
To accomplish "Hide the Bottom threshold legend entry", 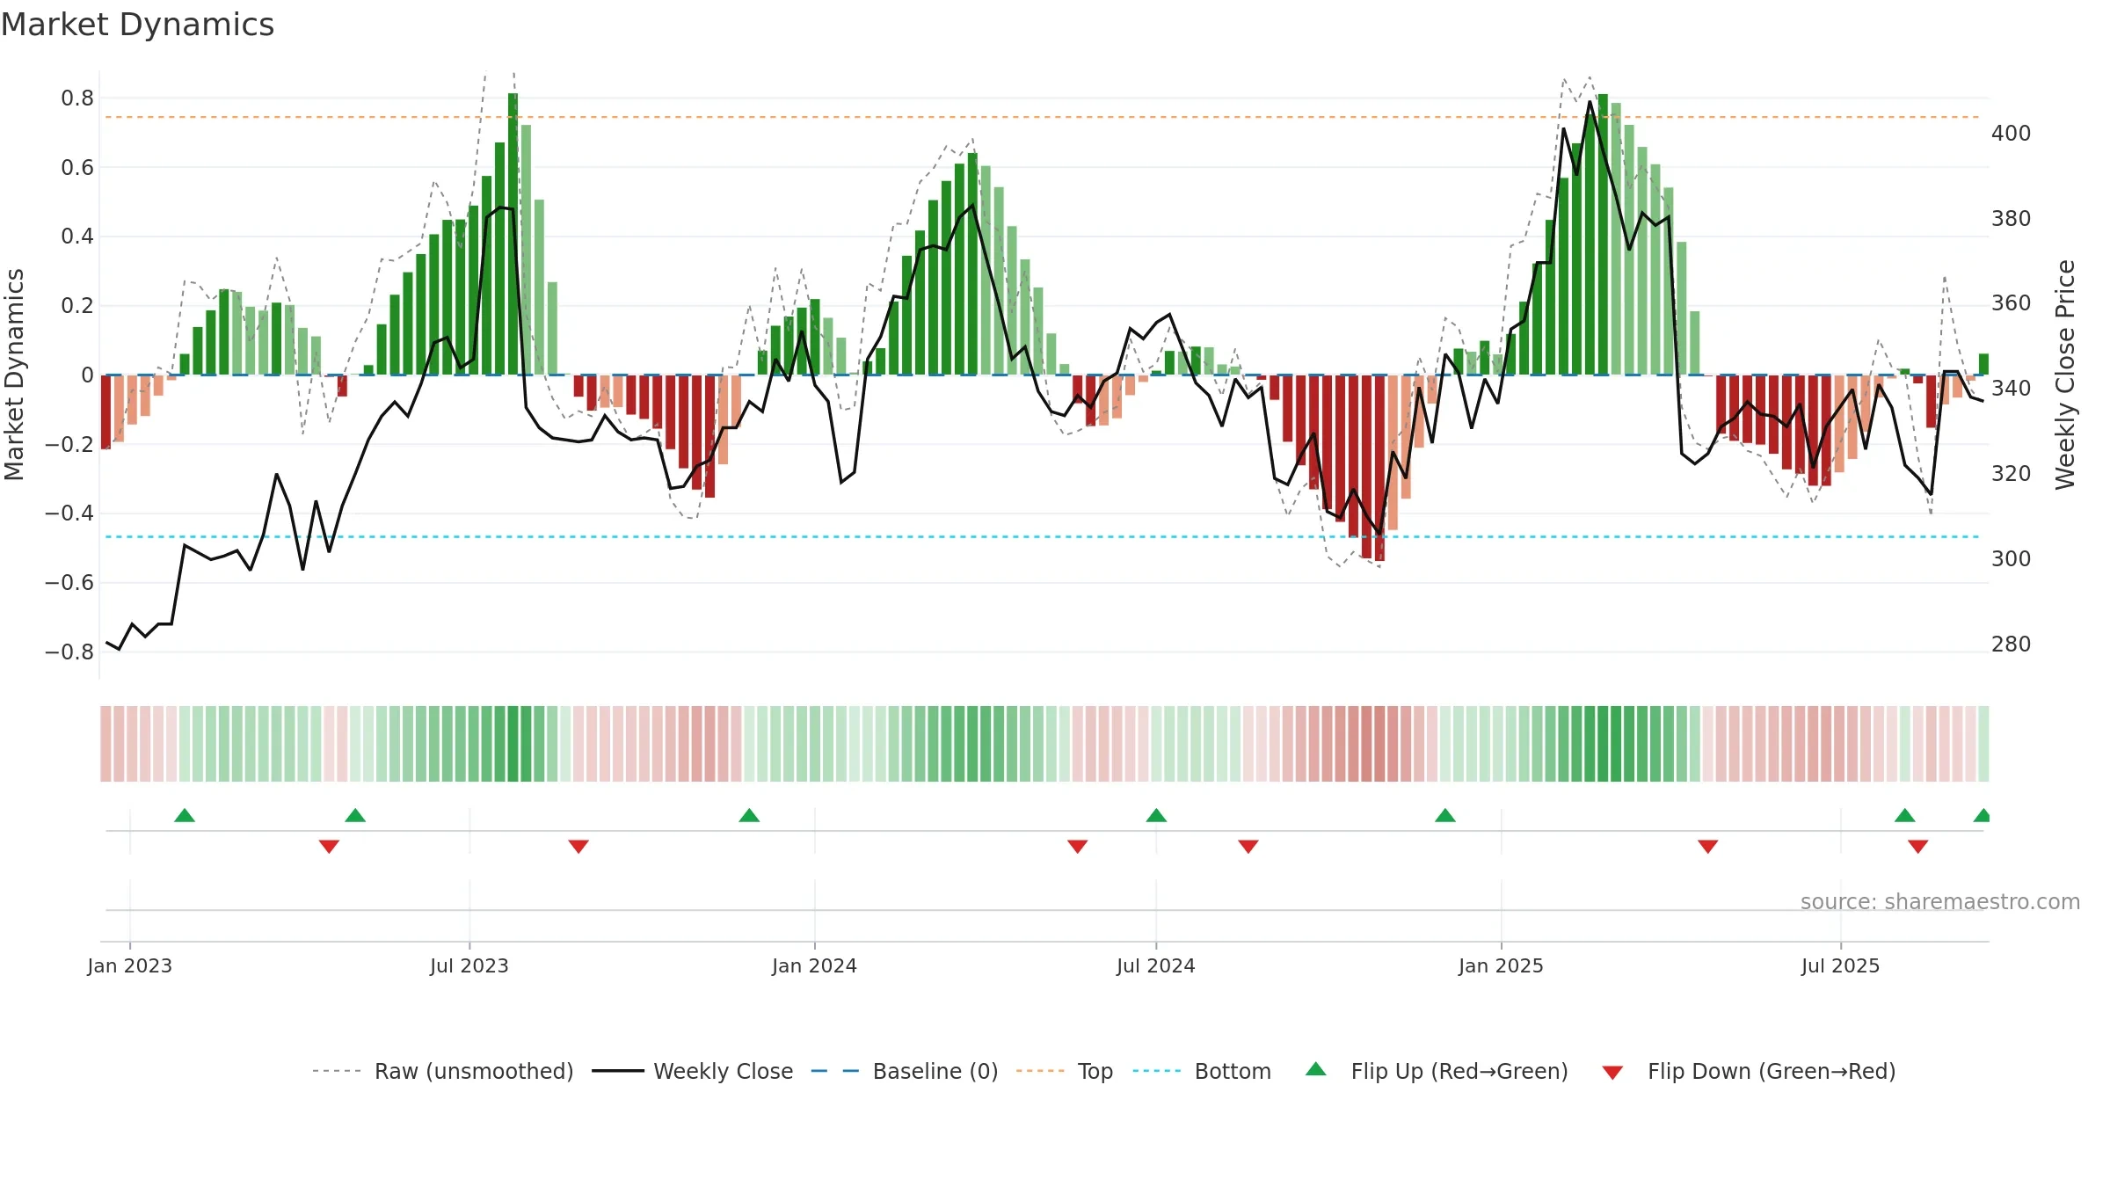I will click(1202, 1071).
